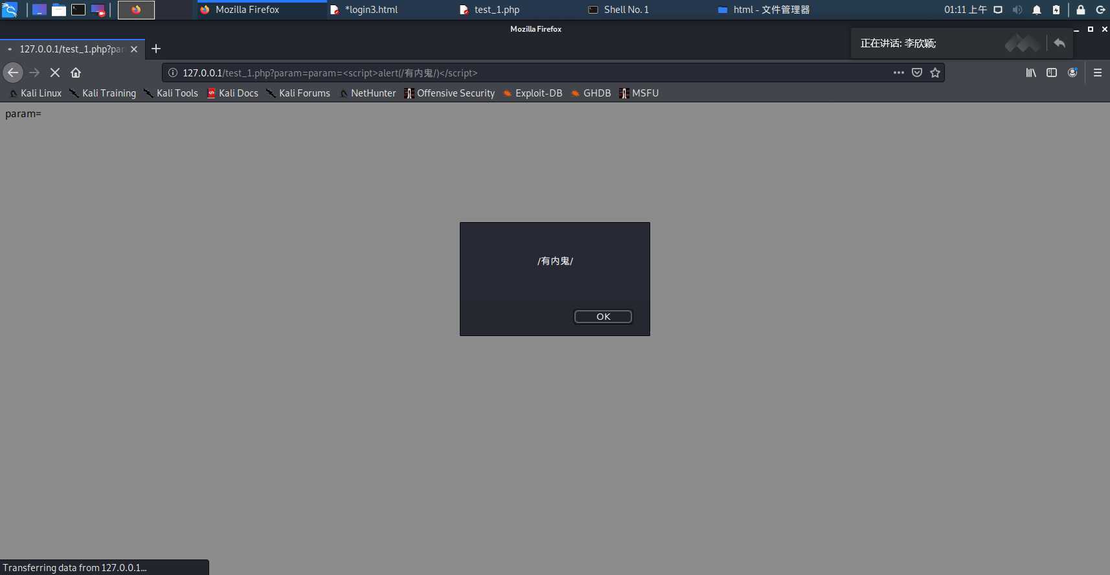Open a new browser tab
The width and height of the screenshot is (1110, 575).
click(156, 49)
